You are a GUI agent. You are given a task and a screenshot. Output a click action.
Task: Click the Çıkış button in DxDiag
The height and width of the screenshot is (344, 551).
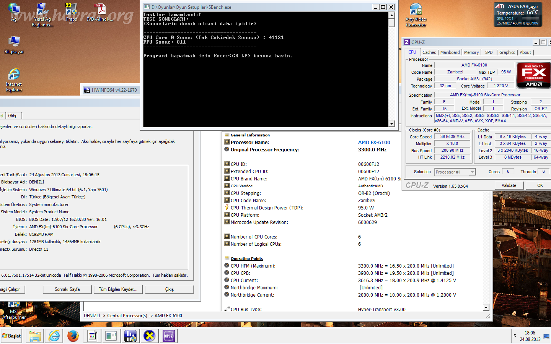pyautogui.click(x=170, y=289)
